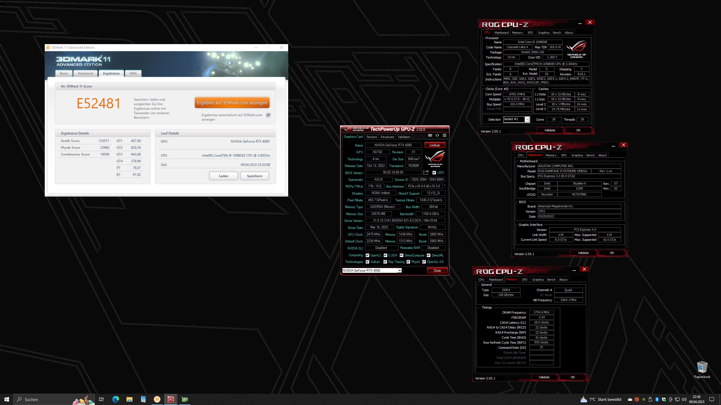Open the Hilfe tab in 3DMark 11
The height and width of the screenshot is (405, 721).
coord(133,73)
